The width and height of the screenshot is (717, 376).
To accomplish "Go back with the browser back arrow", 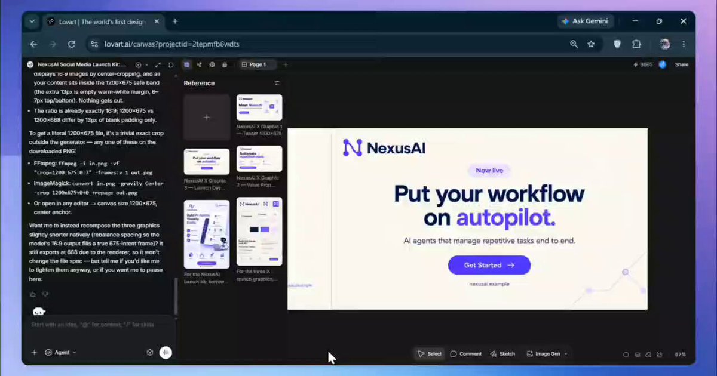I will coord(33,44).
